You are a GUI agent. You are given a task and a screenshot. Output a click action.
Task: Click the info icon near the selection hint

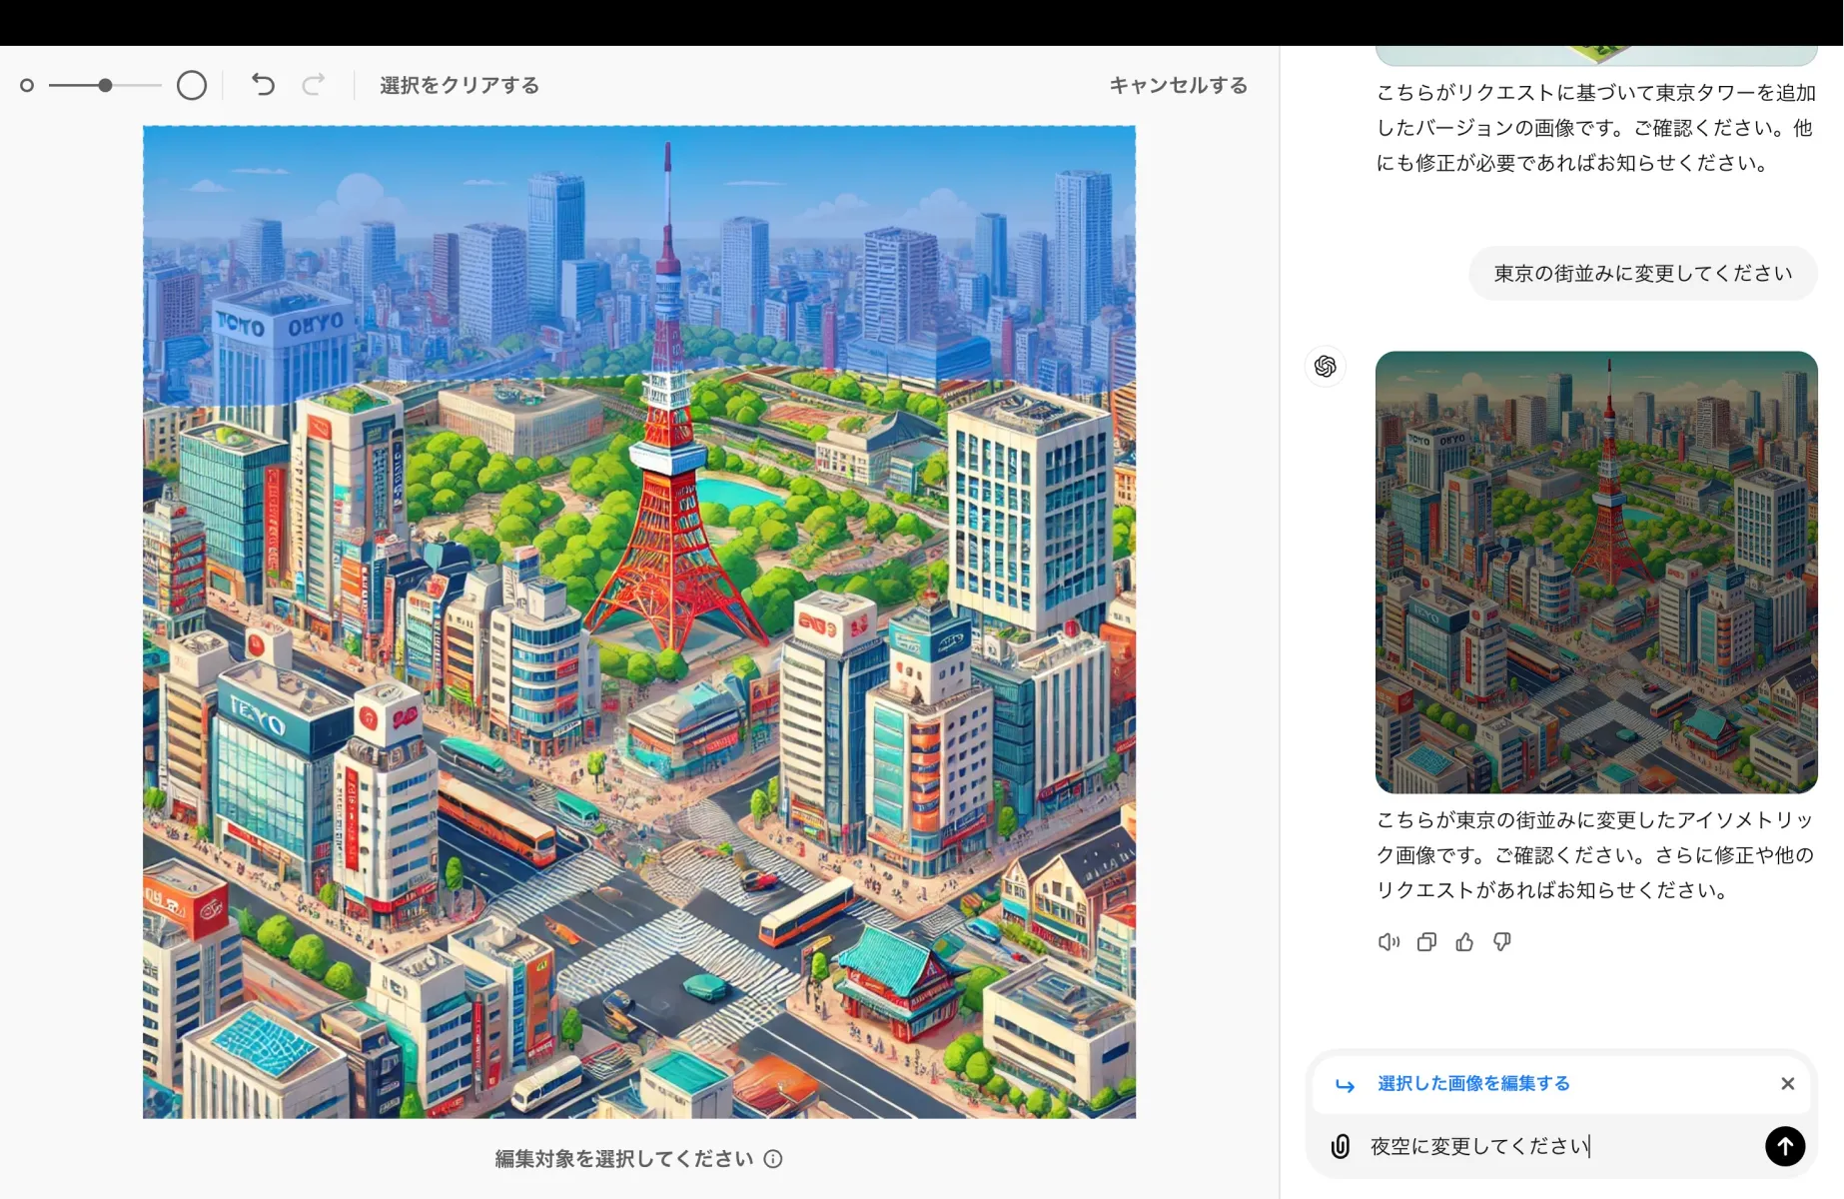click(771, 1159)
